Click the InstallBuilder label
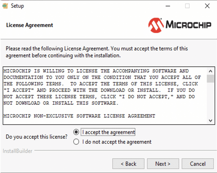Image resolution: width=217 pixels, height=173 pixels. [17, 151]
